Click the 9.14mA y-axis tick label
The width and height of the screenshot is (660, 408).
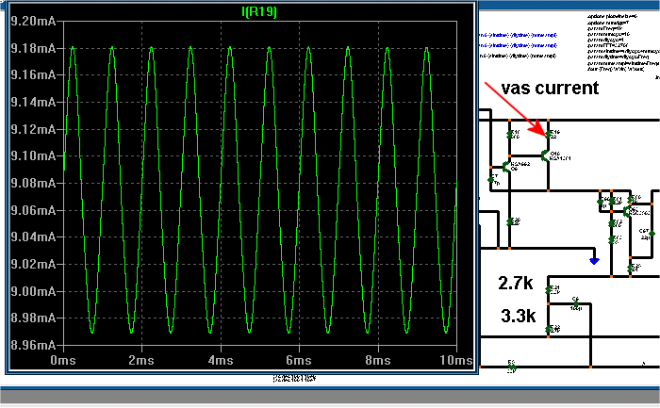[x=33, y=102]
